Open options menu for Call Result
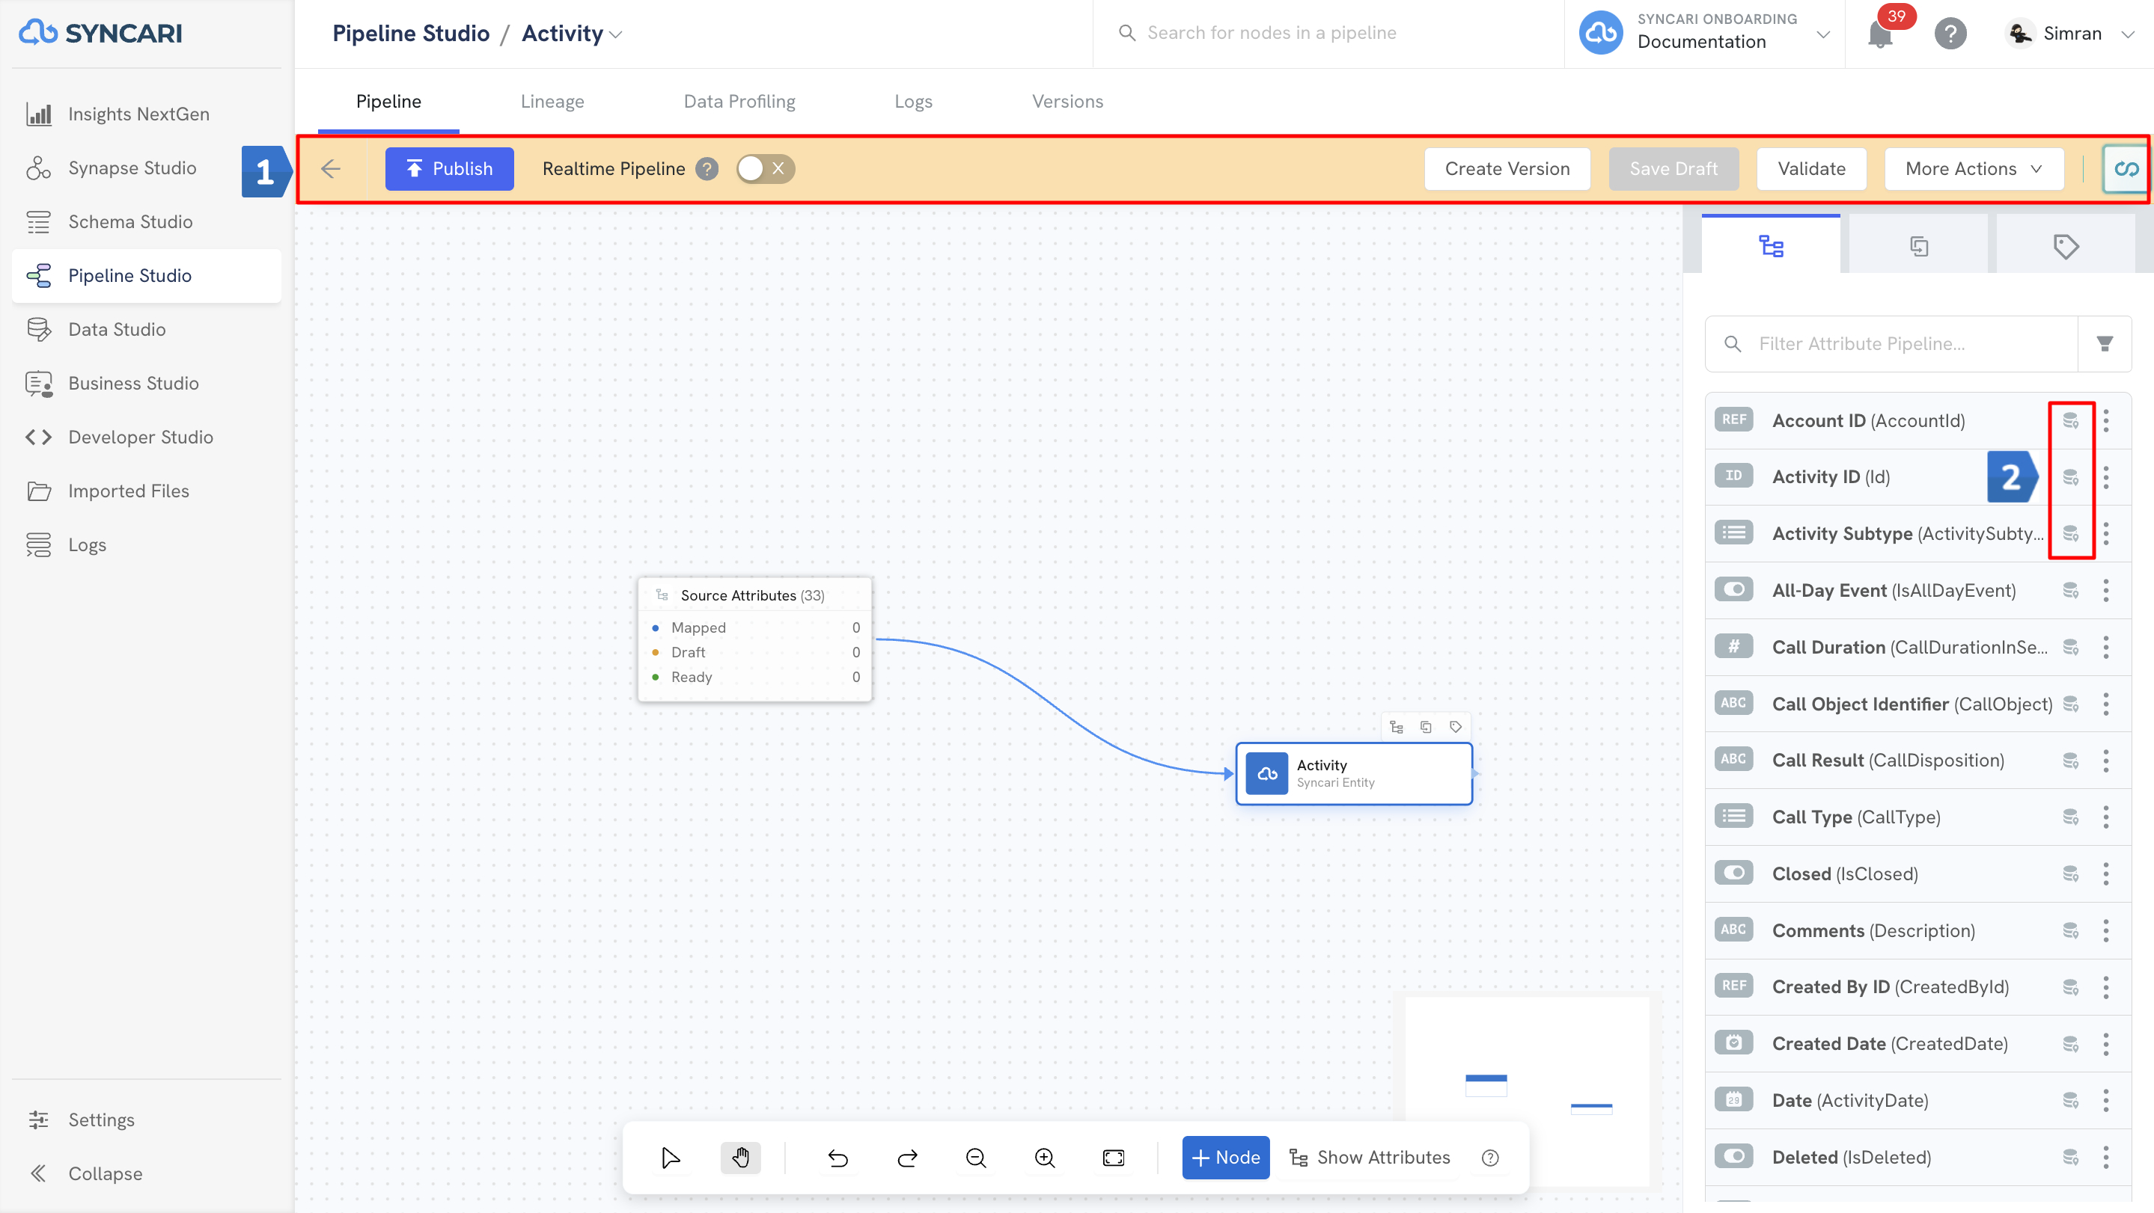 click(x=2105, y=761)
